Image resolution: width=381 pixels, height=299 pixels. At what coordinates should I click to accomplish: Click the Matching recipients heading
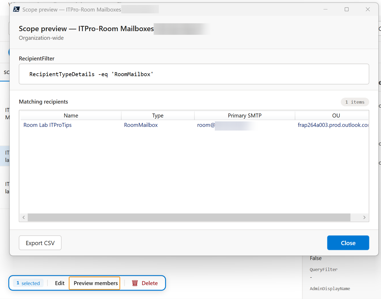43,102
